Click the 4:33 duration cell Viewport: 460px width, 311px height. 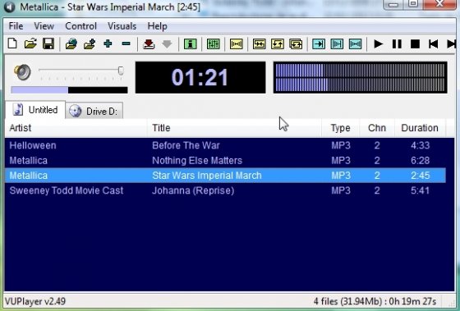[420, 145]
